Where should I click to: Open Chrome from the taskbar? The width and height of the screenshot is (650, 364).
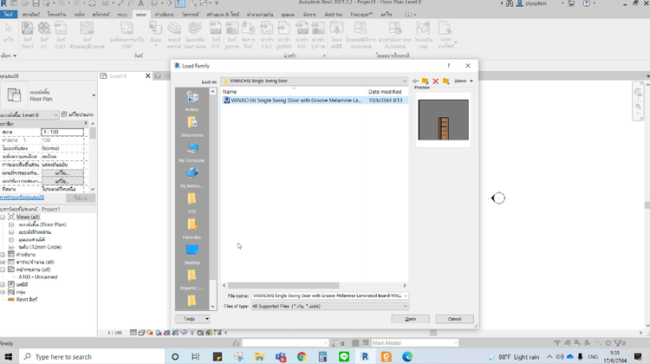coord(302,356)
